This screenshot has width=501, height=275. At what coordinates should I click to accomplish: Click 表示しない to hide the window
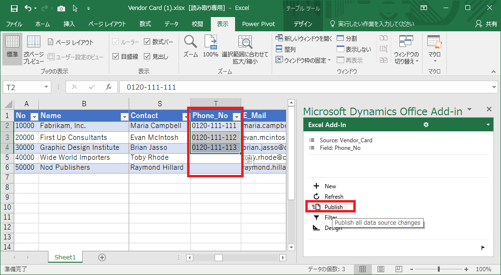(354, 49)
